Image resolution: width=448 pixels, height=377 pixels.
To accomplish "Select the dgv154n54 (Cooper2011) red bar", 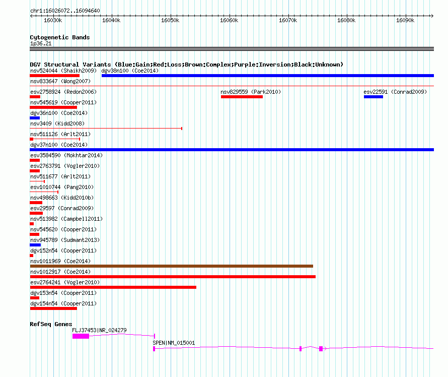I will click(x=53, y=308).
